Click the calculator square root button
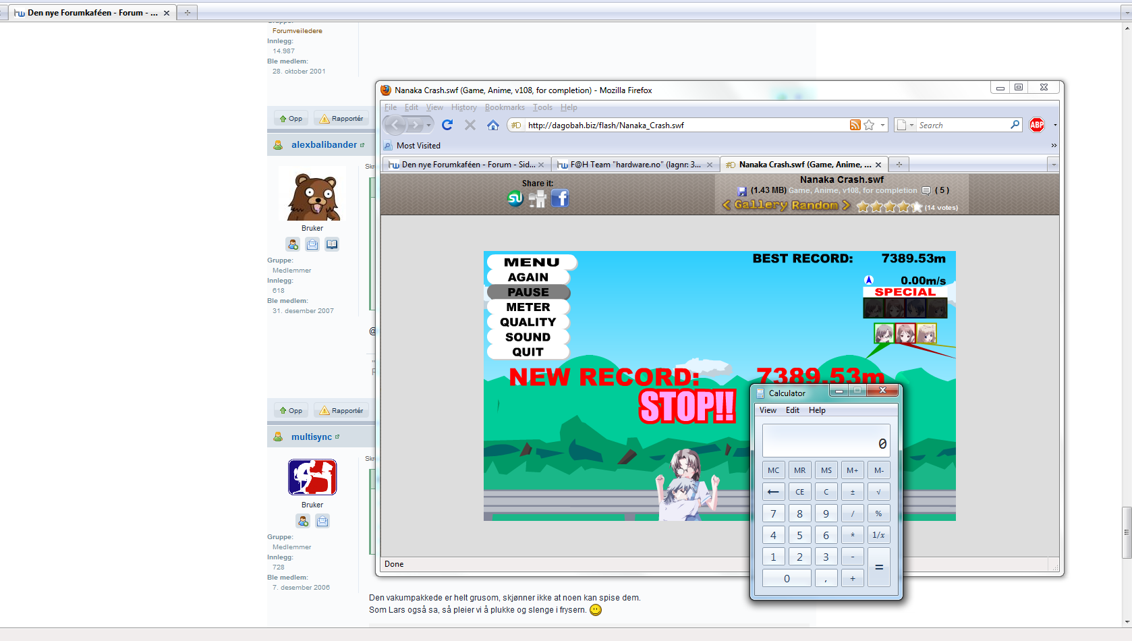Image resolution: width=1132 pixels, height=641 pixels. click(x=878, y=492)
